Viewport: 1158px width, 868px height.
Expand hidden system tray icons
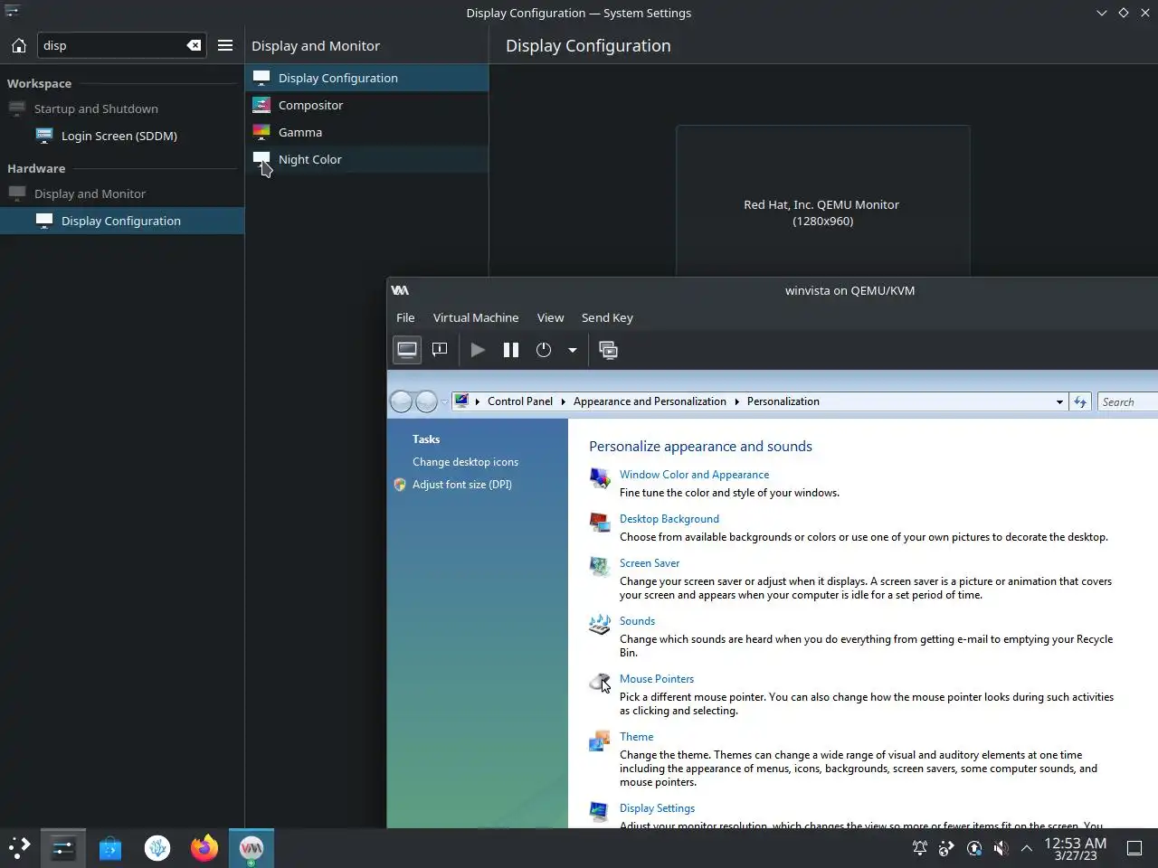point(1026,848)
